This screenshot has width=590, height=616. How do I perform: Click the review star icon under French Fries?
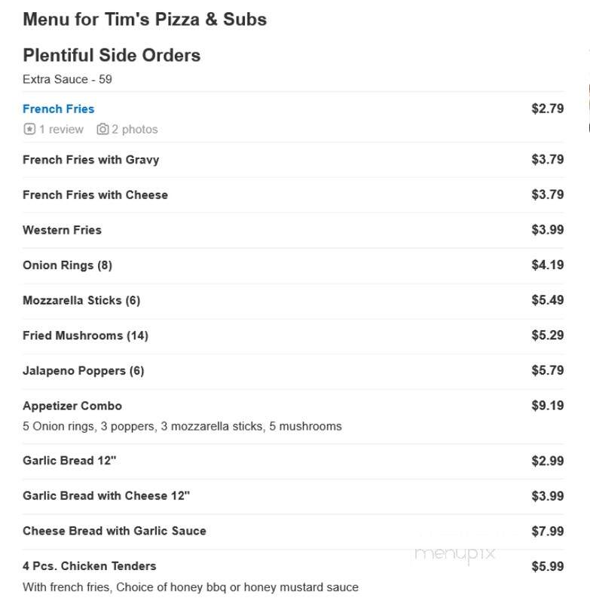(29, 129)
